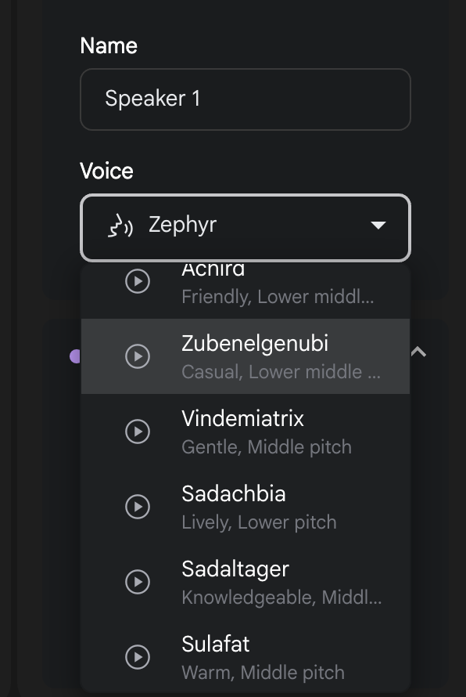Image resolution: width=466 pixels, height=697 pixels.
Task: Collapse the section using the up chevron
Action: pos(418,352)
